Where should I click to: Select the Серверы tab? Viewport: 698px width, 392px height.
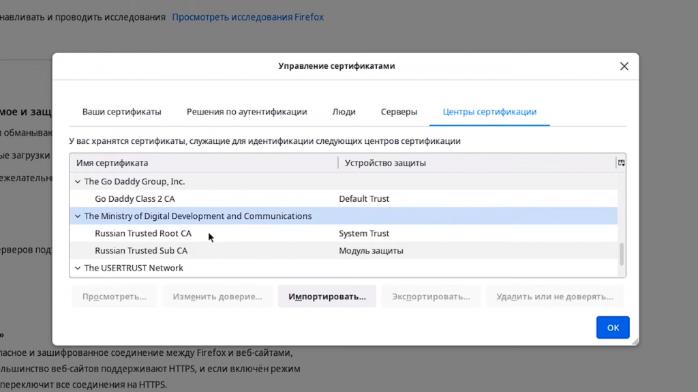coord(399,112)
